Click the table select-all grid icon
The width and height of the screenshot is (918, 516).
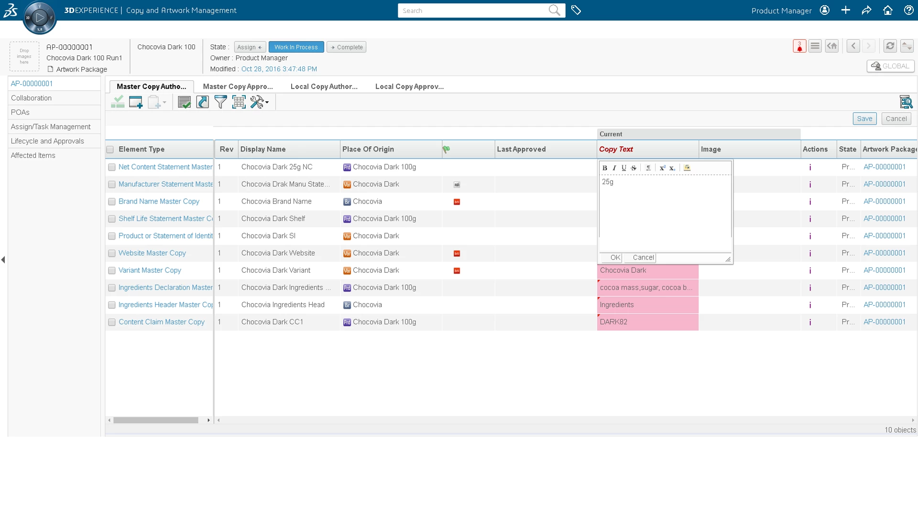239,102
